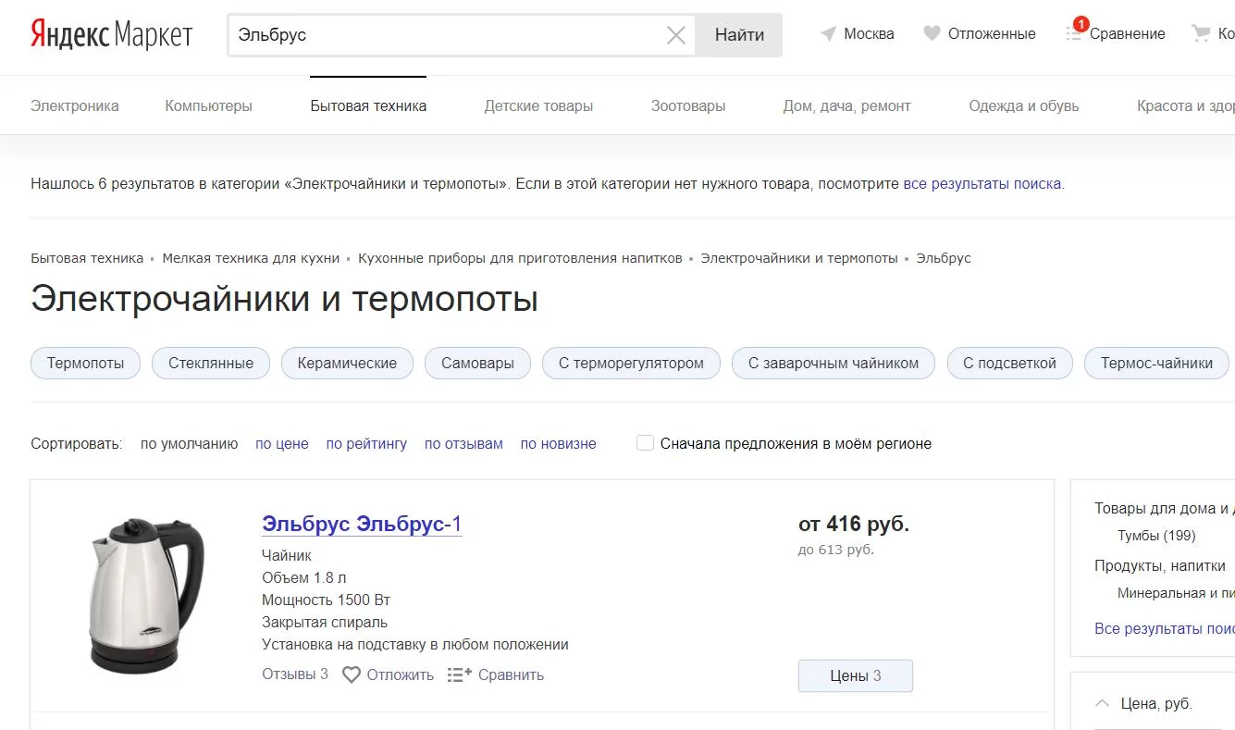
Task: Select the С подсветкой filter chip
Action: point(1009,363)
